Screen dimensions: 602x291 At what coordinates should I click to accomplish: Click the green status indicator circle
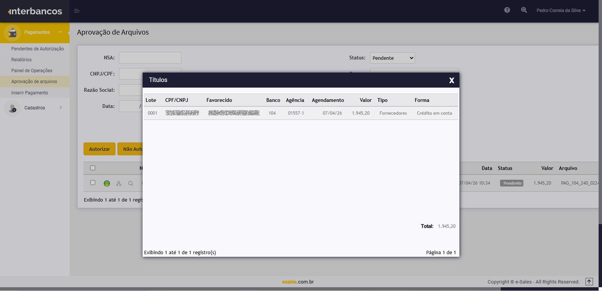[x=107, y=183]
